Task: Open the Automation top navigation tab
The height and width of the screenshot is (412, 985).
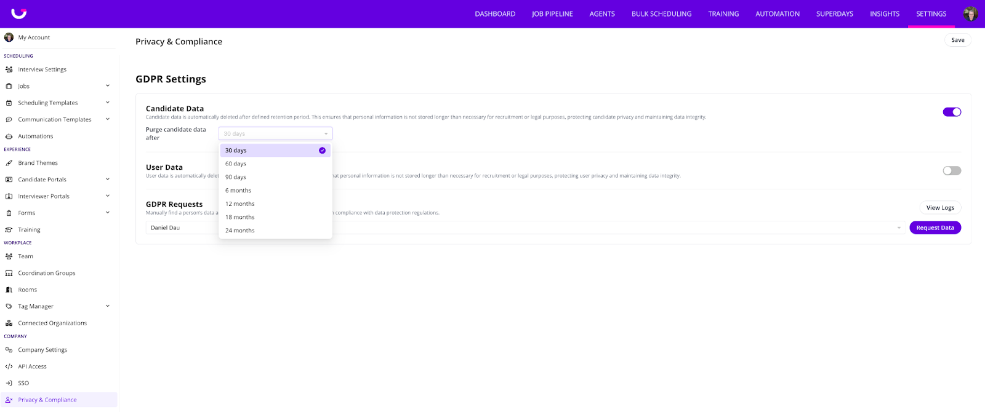Action: tap(778, 14)
